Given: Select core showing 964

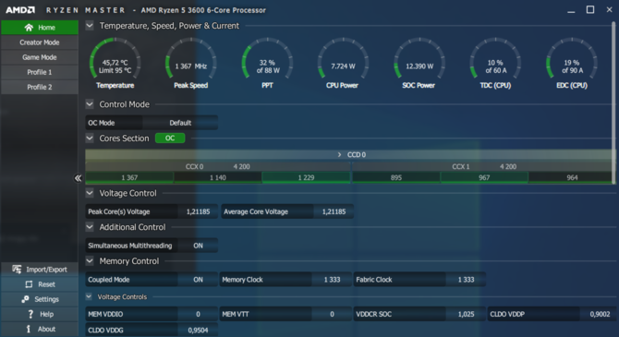Looking at the screenshot, I should point(572,177).
